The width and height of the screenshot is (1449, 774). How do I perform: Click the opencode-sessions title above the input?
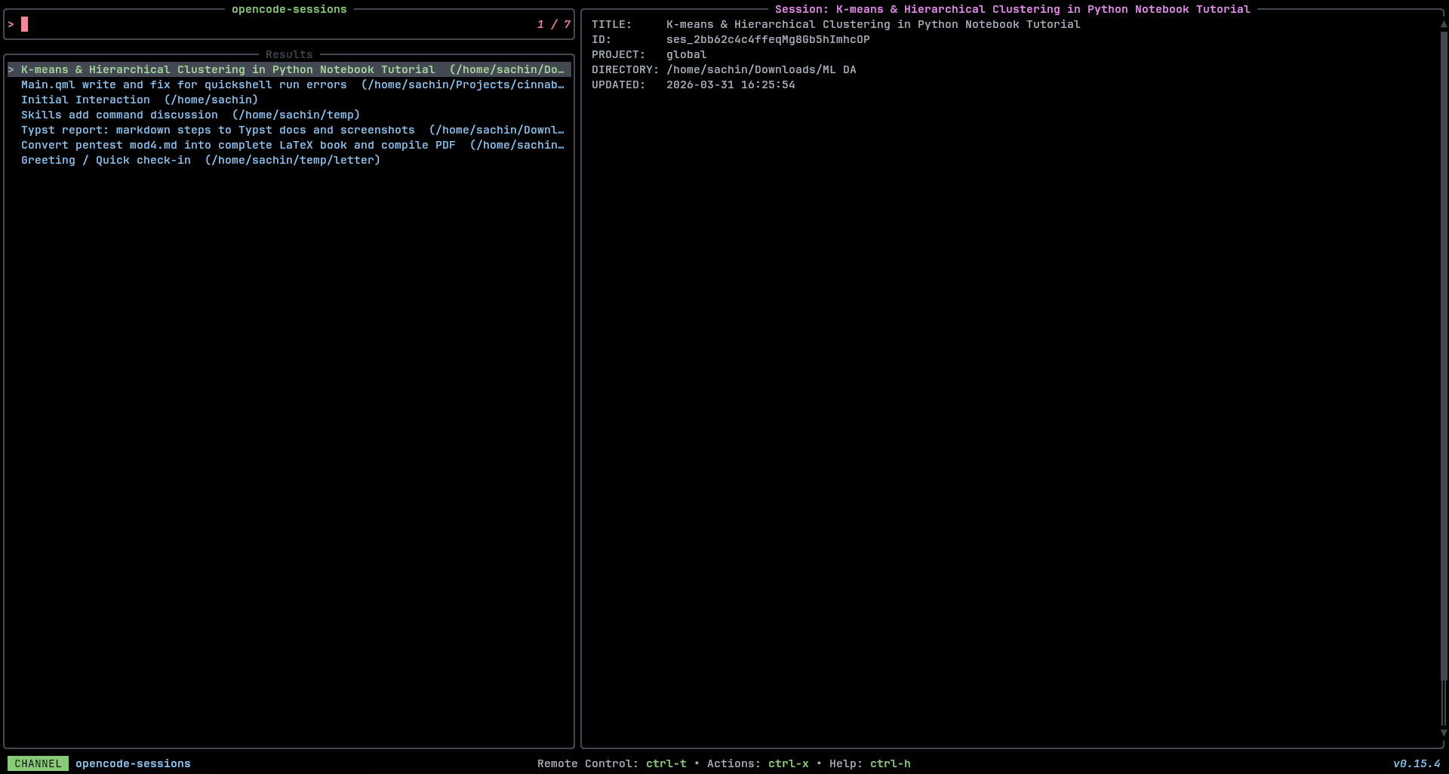point(289,9)
